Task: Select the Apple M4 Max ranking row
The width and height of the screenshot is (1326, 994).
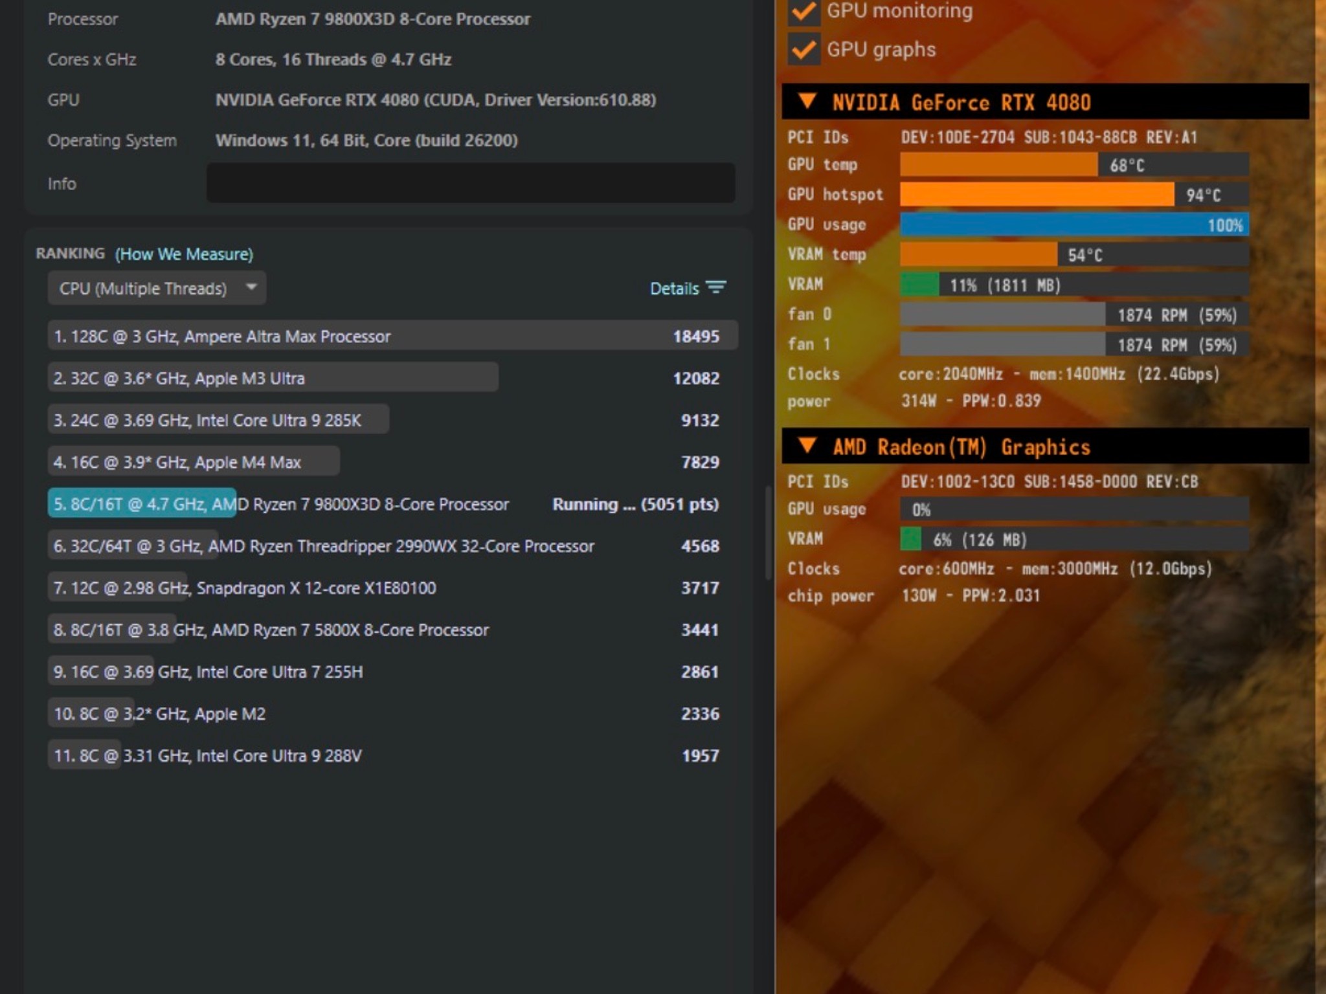Action: click(393, 462)
